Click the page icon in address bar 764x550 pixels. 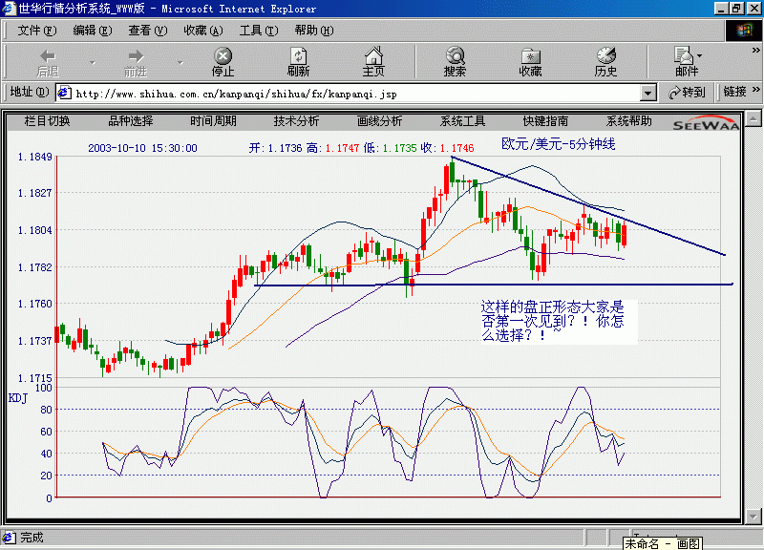coord(64,93)
